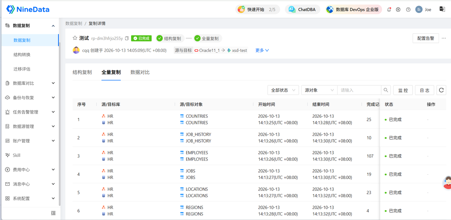Open the 快速开始 quick start widget

258,9
